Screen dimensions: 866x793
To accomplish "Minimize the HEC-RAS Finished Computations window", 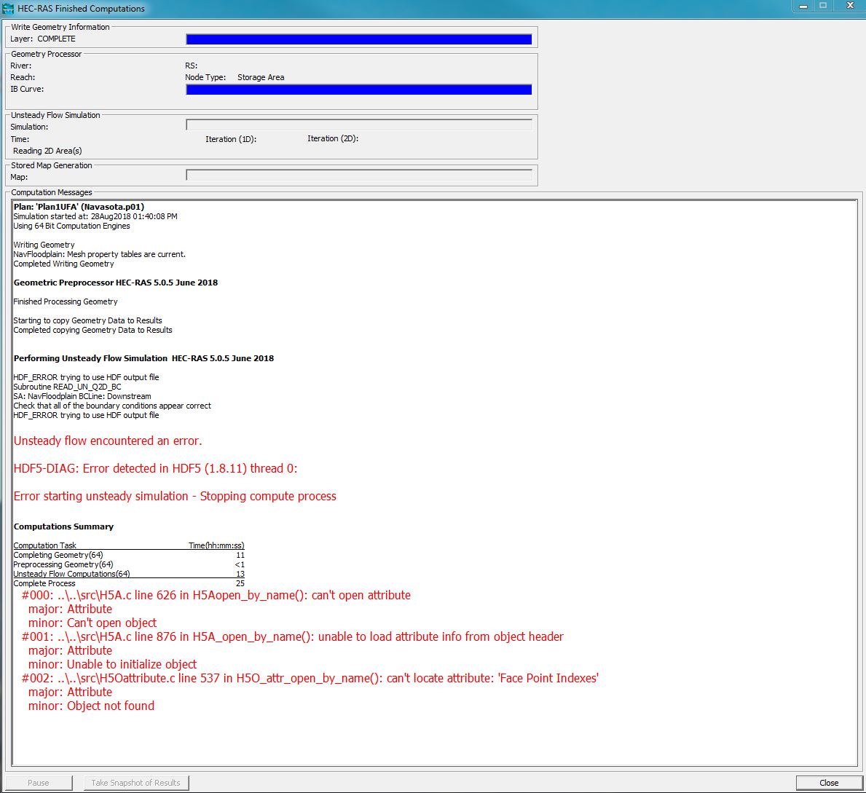I will tap(803, 6).
